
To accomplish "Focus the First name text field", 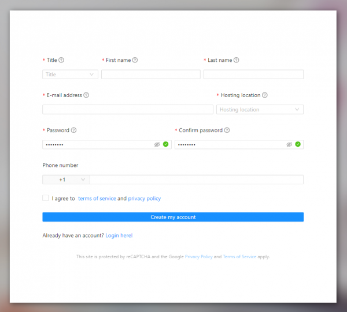I will [x=150, y=75].
